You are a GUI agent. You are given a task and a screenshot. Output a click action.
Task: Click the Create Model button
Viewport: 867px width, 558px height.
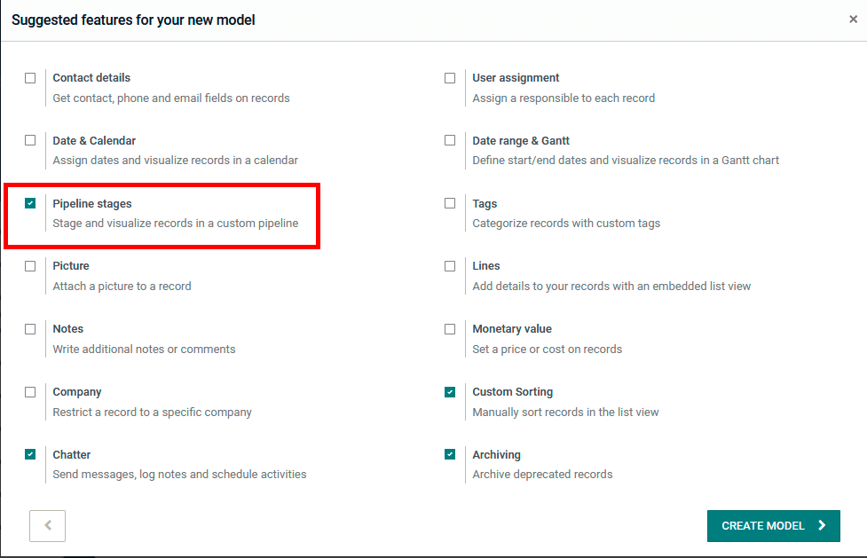[773, 525]
